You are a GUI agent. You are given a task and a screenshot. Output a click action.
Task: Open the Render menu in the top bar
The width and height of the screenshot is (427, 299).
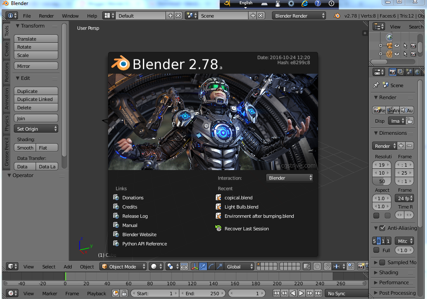(x=46, y=15)
